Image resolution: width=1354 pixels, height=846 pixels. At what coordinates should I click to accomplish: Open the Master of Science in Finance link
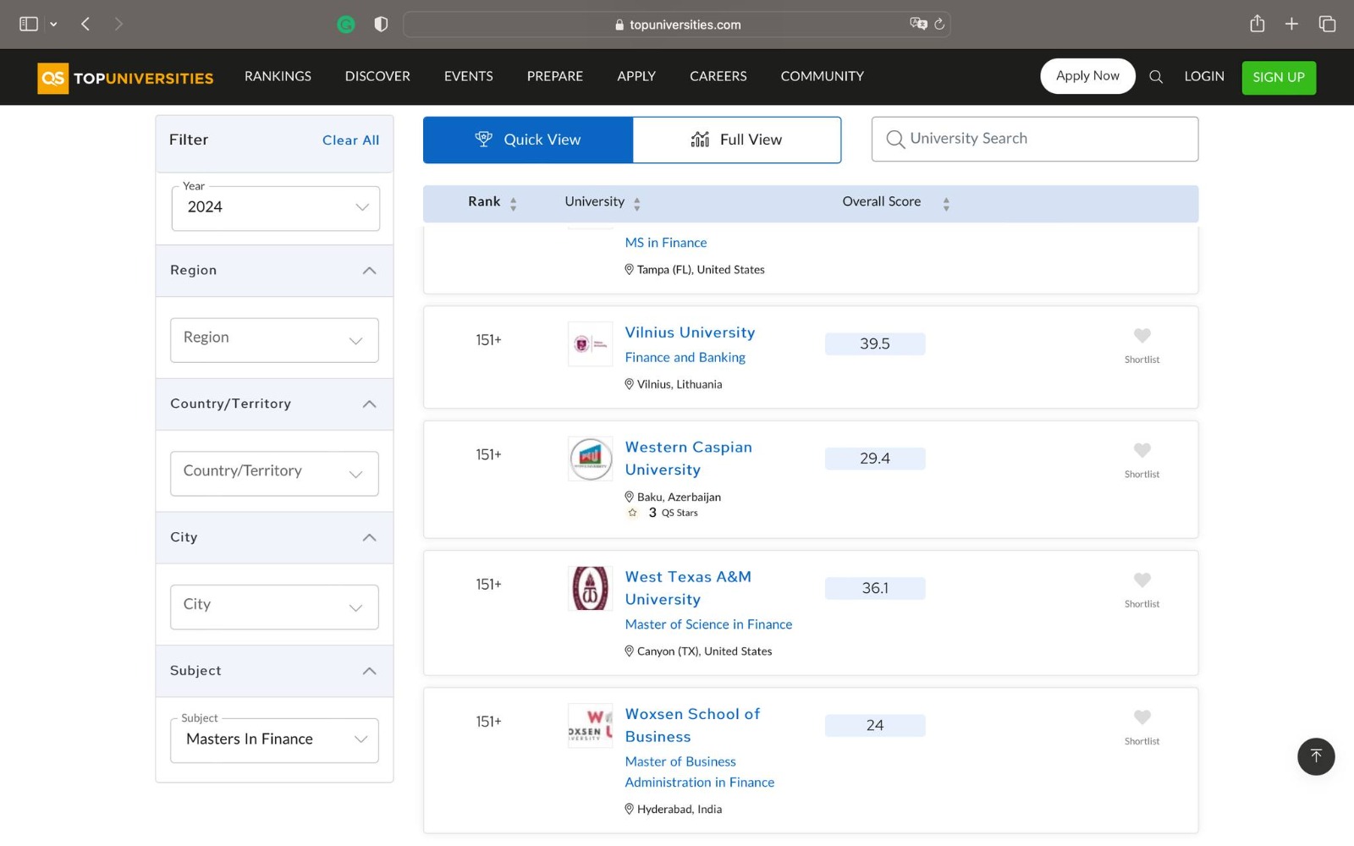pyautogui.click(x=708, y=624)
